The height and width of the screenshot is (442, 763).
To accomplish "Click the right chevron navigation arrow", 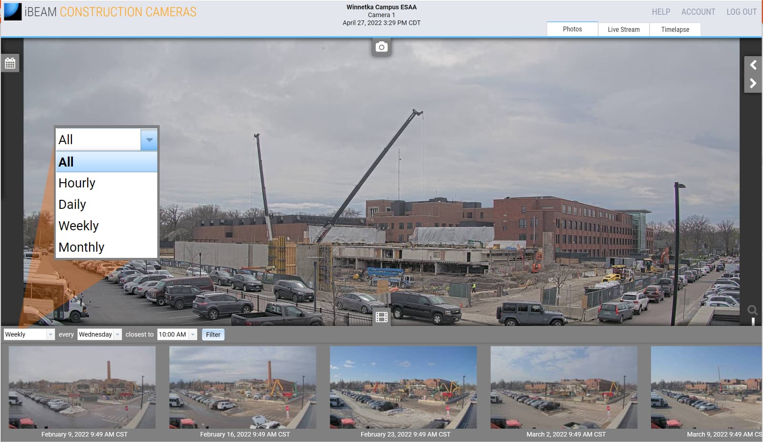I will [x=754, y=83].
